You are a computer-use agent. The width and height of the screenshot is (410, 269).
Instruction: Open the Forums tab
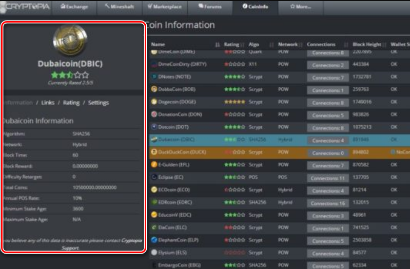(210, 7)
